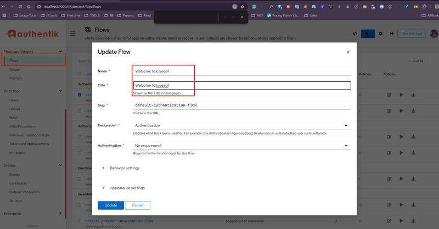Click the Update button
The image size is (439, 229).
(x=111, y=205)
